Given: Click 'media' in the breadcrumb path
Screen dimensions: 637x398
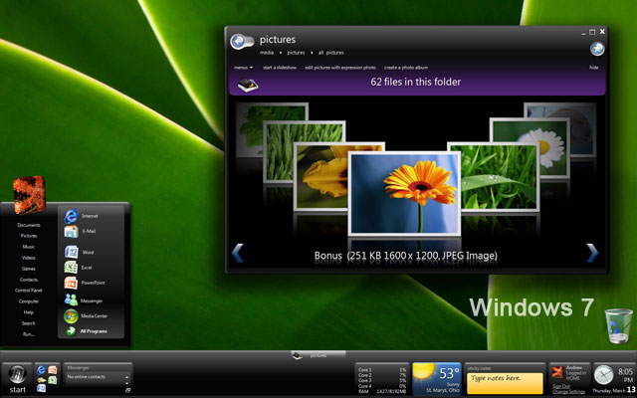Looking at the screenshot, I should tap(267, 53).
